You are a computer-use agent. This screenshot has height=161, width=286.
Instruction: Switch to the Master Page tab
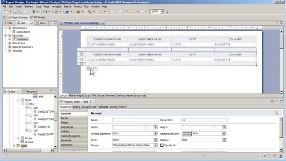[76, 95]
